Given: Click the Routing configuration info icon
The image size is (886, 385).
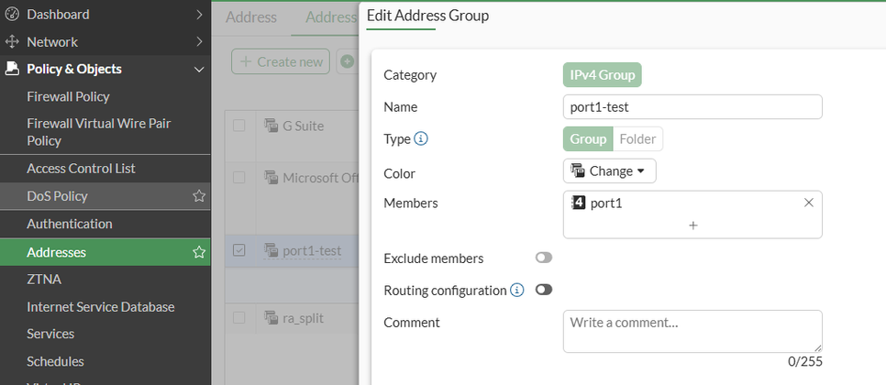Looking at the screenshot, I should click(x=516, y=290).
